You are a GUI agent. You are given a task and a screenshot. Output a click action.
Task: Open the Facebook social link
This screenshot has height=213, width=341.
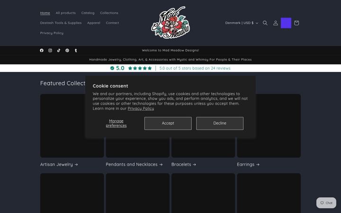click(42, 51)
